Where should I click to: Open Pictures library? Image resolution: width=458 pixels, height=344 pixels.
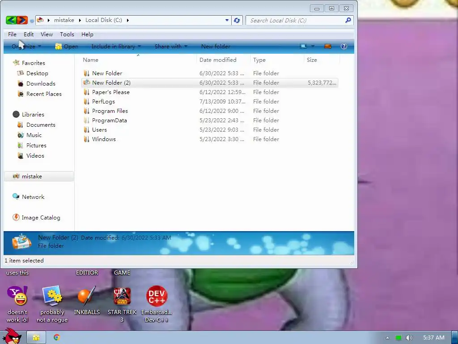pyautogui.click(x=36, y=146)
